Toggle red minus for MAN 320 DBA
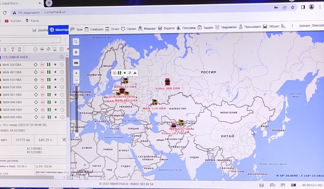 (x=42, y=65)
